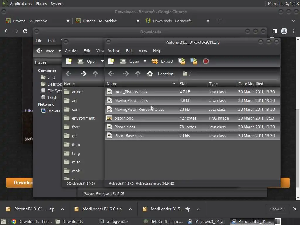Click the red Stop operation icon
The image size is (300, 225).
tap(206, 61)
